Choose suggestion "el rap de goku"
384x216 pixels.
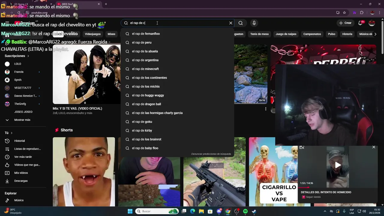(177, 122)
